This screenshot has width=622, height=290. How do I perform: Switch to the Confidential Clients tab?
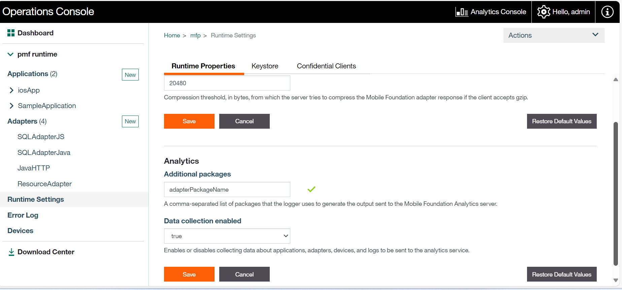pos(326,66)
